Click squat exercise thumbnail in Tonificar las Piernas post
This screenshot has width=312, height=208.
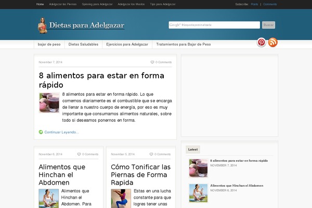pyautogui.click(x=121, y=199)
